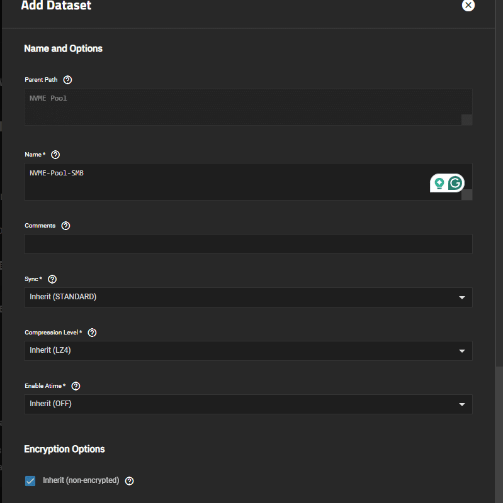Open help tooltip for Parent Path

pos(67,80)
